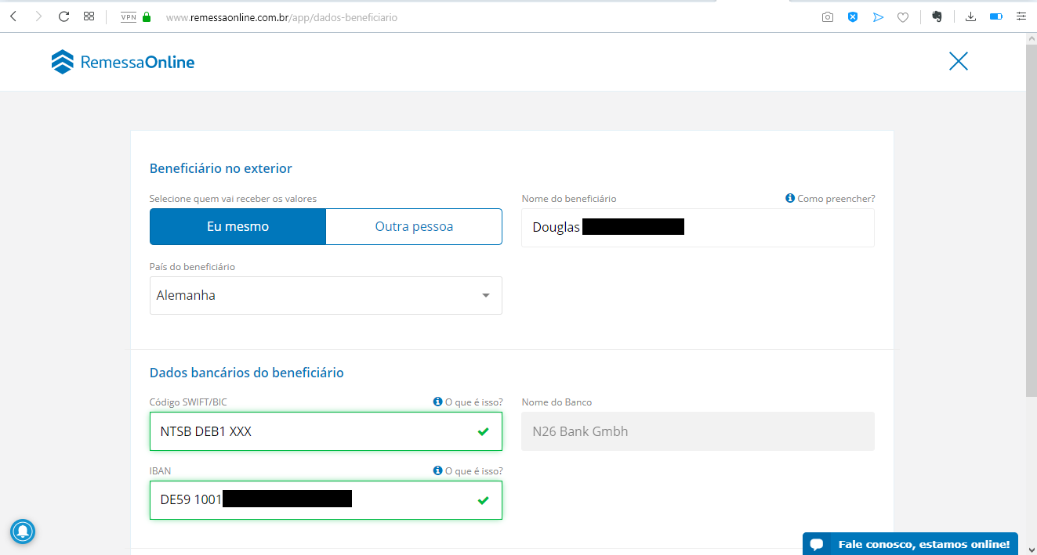The image size is (1037, 555).
Task: Click the heart bookmark icon
Action: [x=903, y=16]
